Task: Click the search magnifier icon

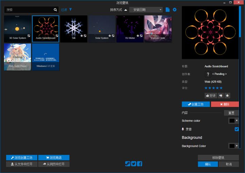Action: point(55,10)
